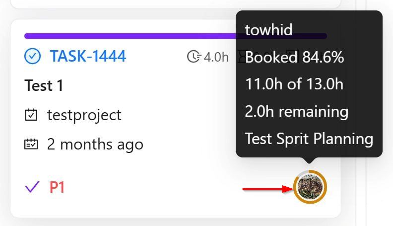The height and width of the screenshot is (226, 393).
Task: Click the task card above TASK-1444
Action: click(174, 4)
